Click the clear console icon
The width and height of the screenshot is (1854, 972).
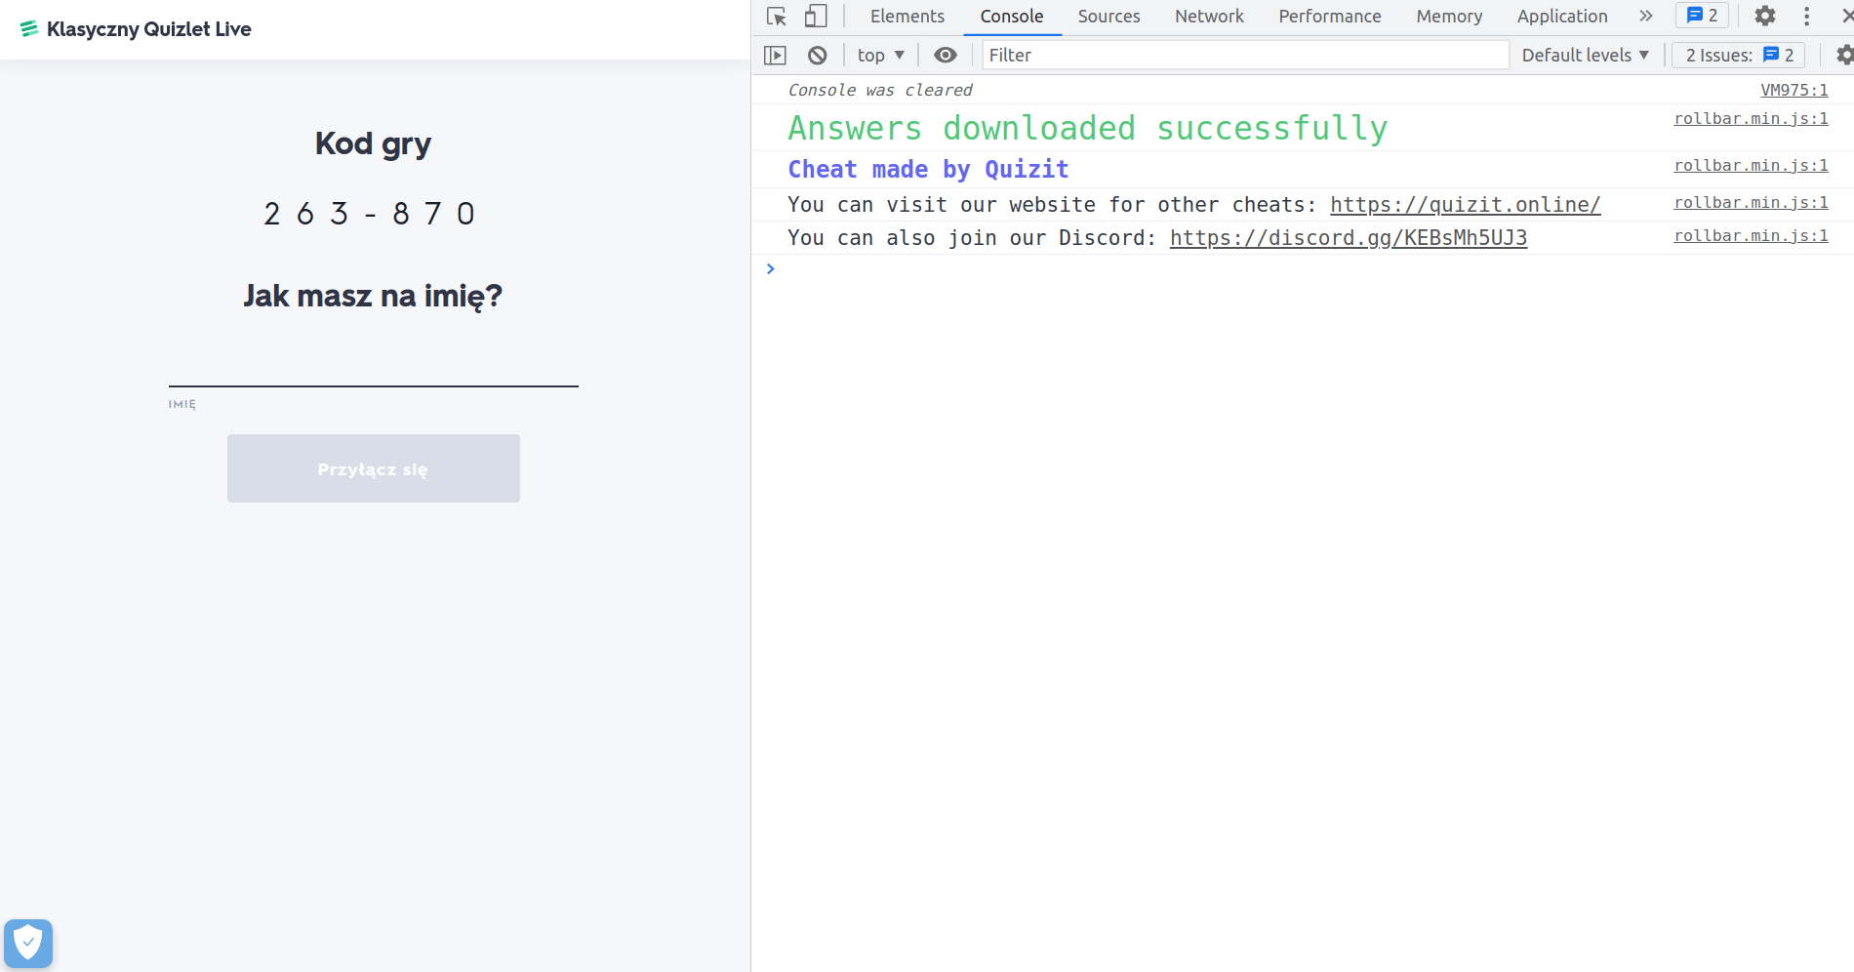click(818, 56)
